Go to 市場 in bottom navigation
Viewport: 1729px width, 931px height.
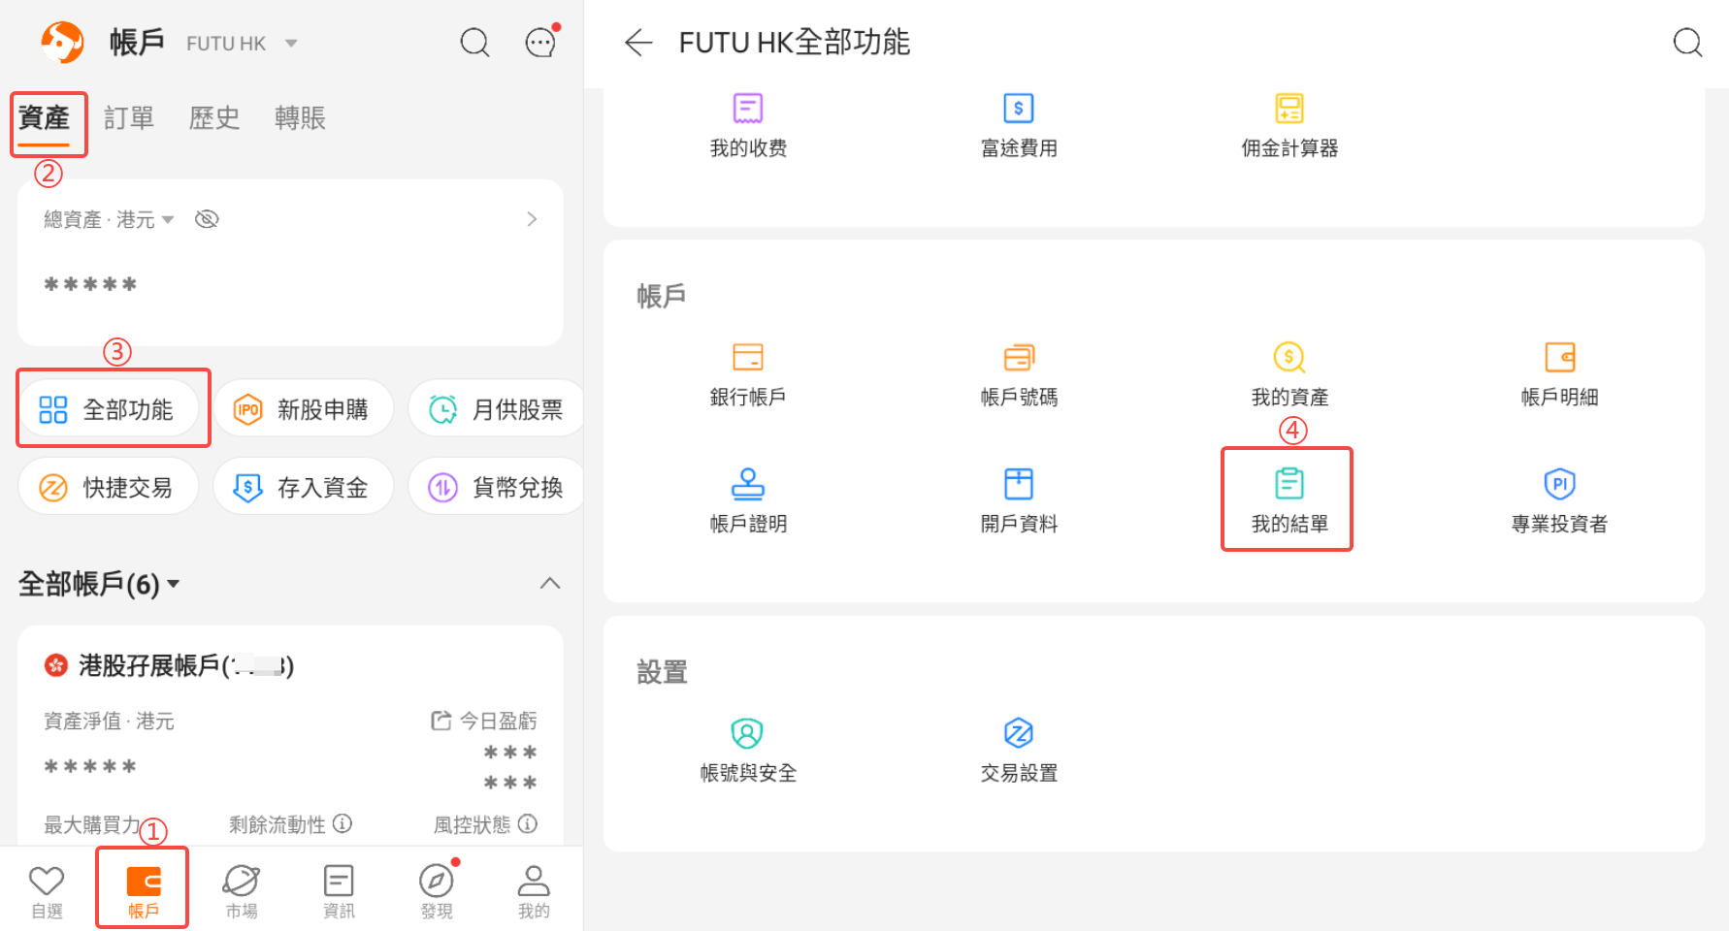242,891
